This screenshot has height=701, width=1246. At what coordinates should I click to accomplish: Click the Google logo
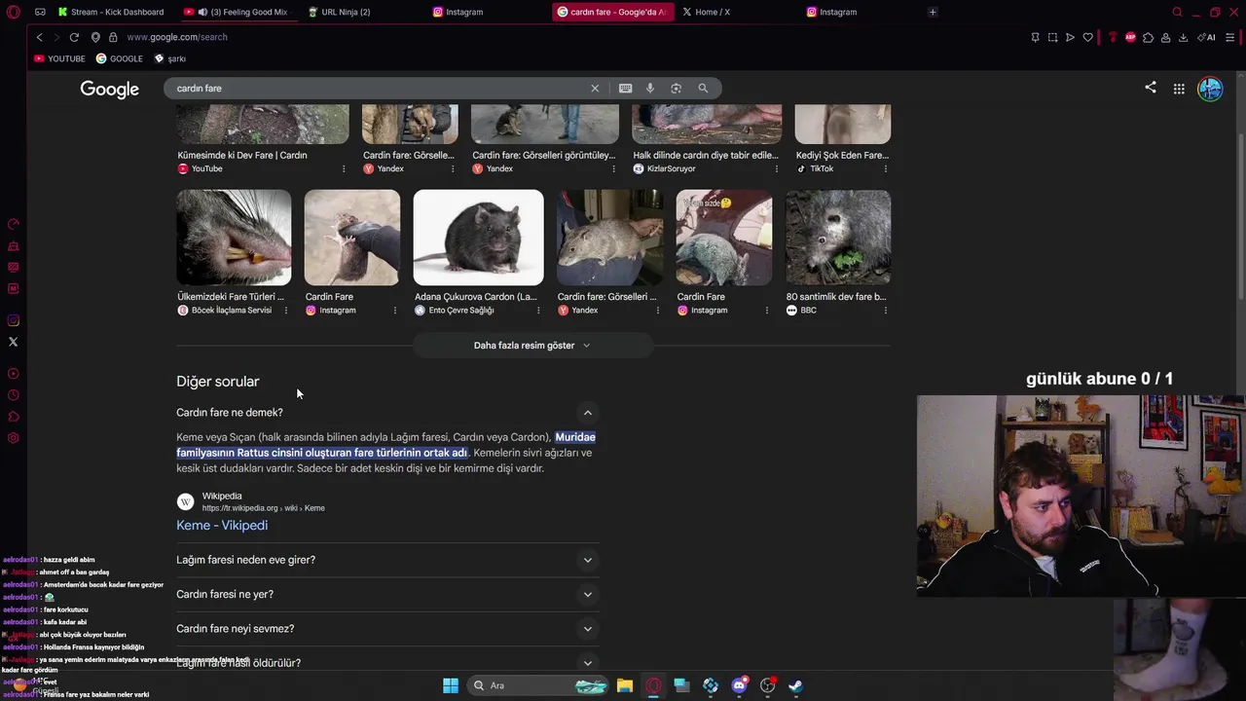(x=109, y=90)
